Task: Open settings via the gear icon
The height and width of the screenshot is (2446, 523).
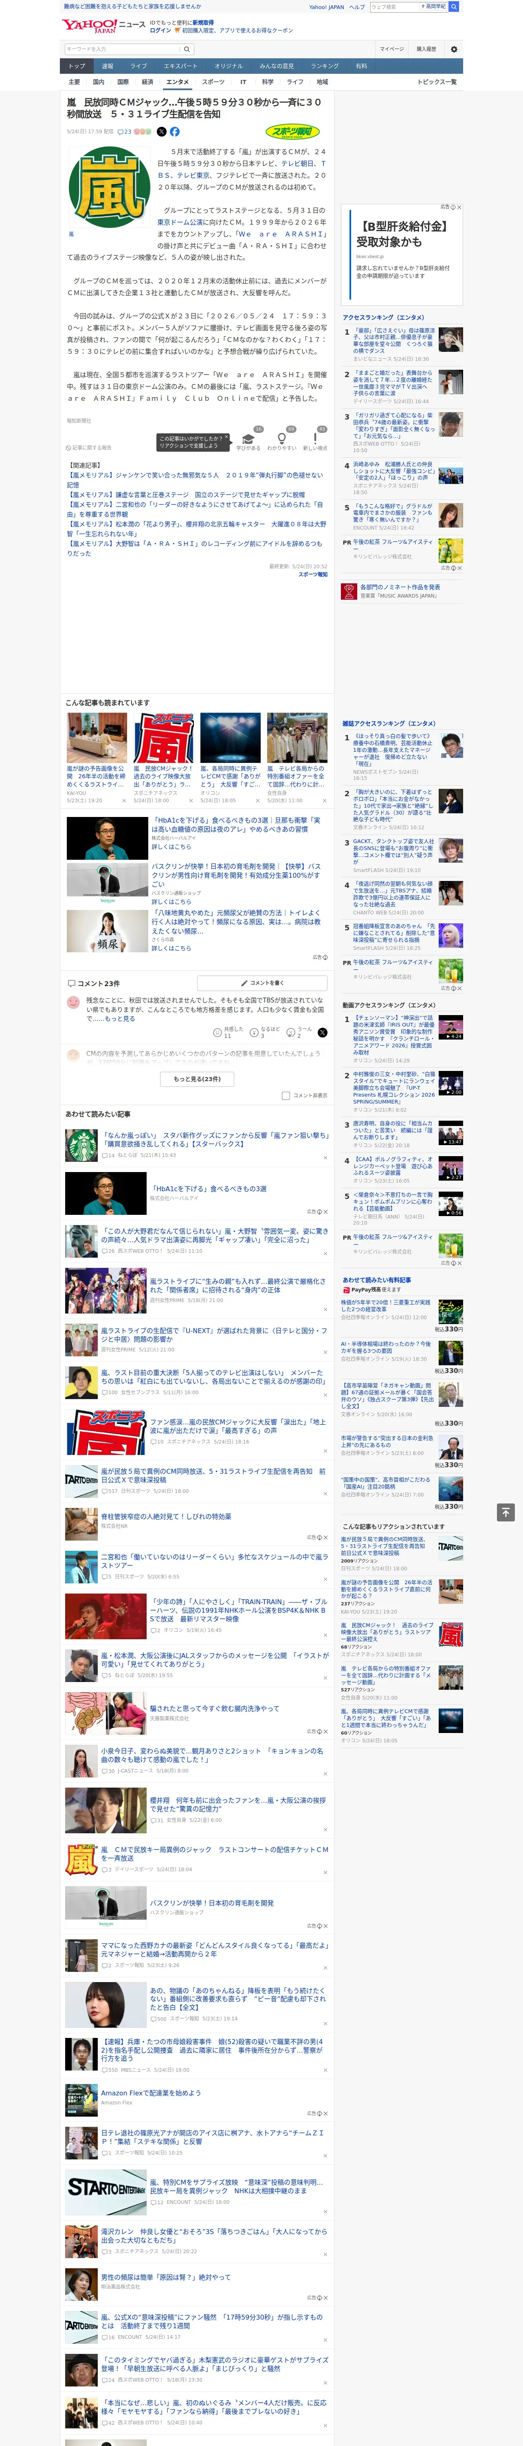Action: pyautogui.click(x=454, y=49)
